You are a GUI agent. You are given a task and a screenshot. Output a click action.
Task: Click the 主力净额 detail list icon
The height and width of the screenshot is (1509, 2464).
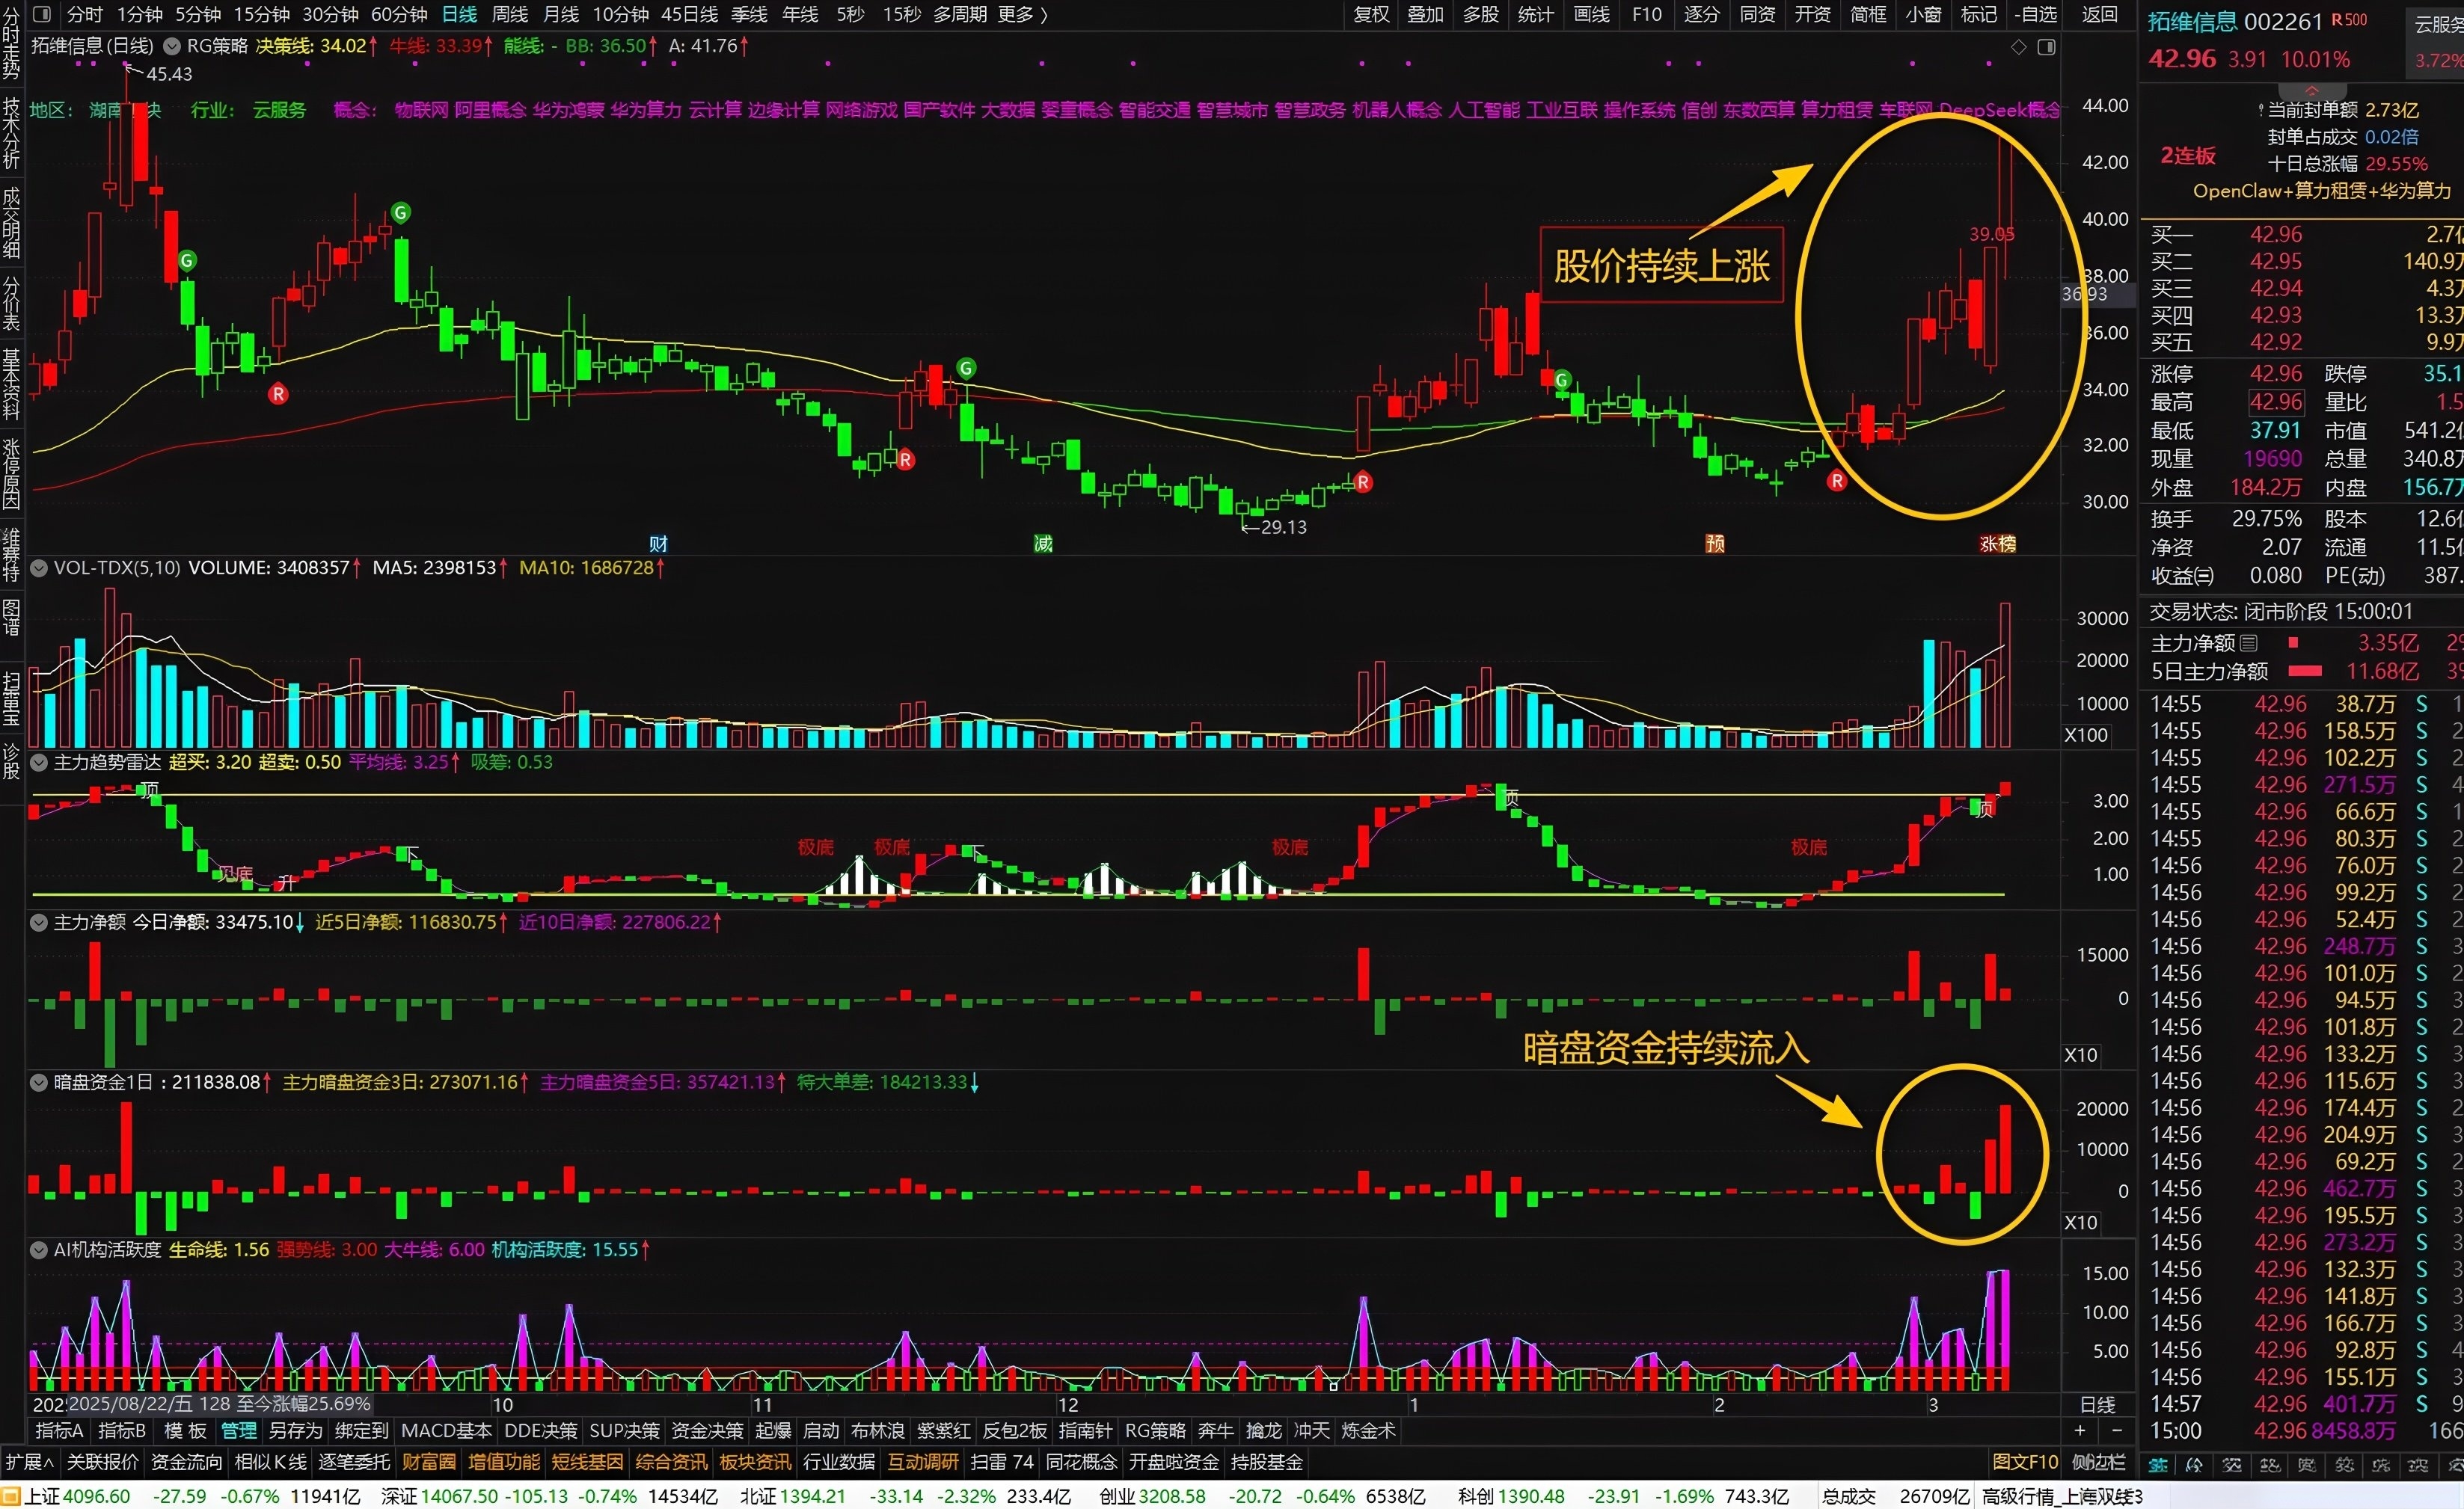coord(2248,642)
